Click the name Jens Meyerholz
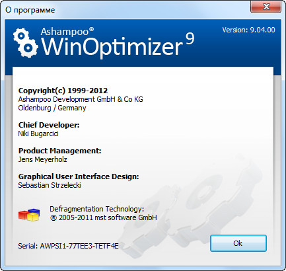The height and width of the screenshot is (271, 286). 43,159
